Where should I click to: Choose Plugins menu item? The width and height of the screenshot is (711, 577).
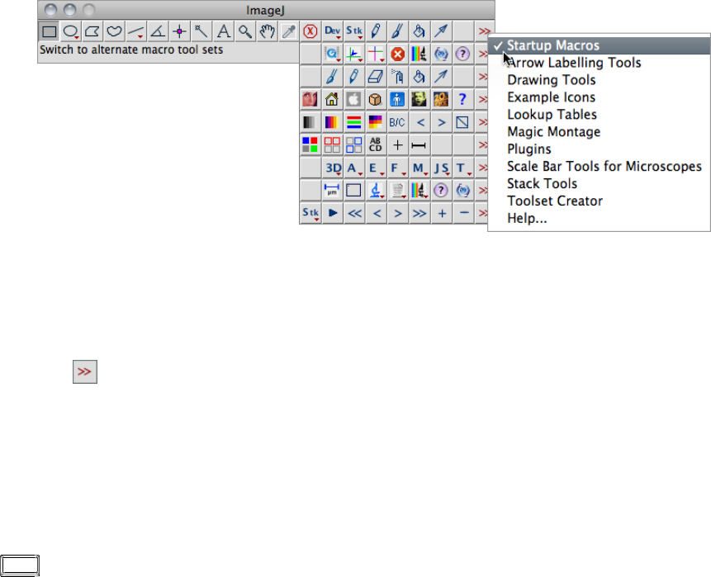tap(599, 149)
